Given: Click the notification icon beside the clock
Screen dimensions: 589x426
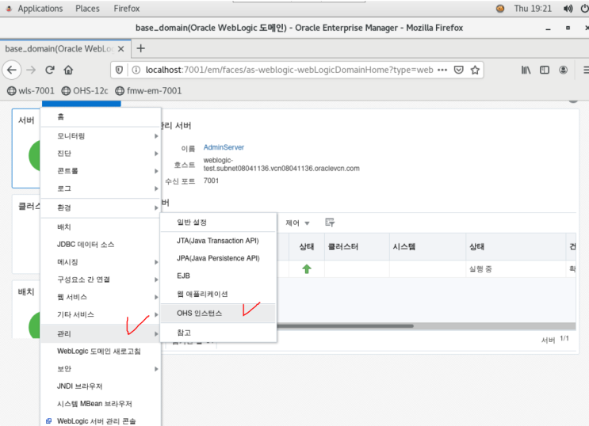Looking at the screenshot, I should 500,8.
